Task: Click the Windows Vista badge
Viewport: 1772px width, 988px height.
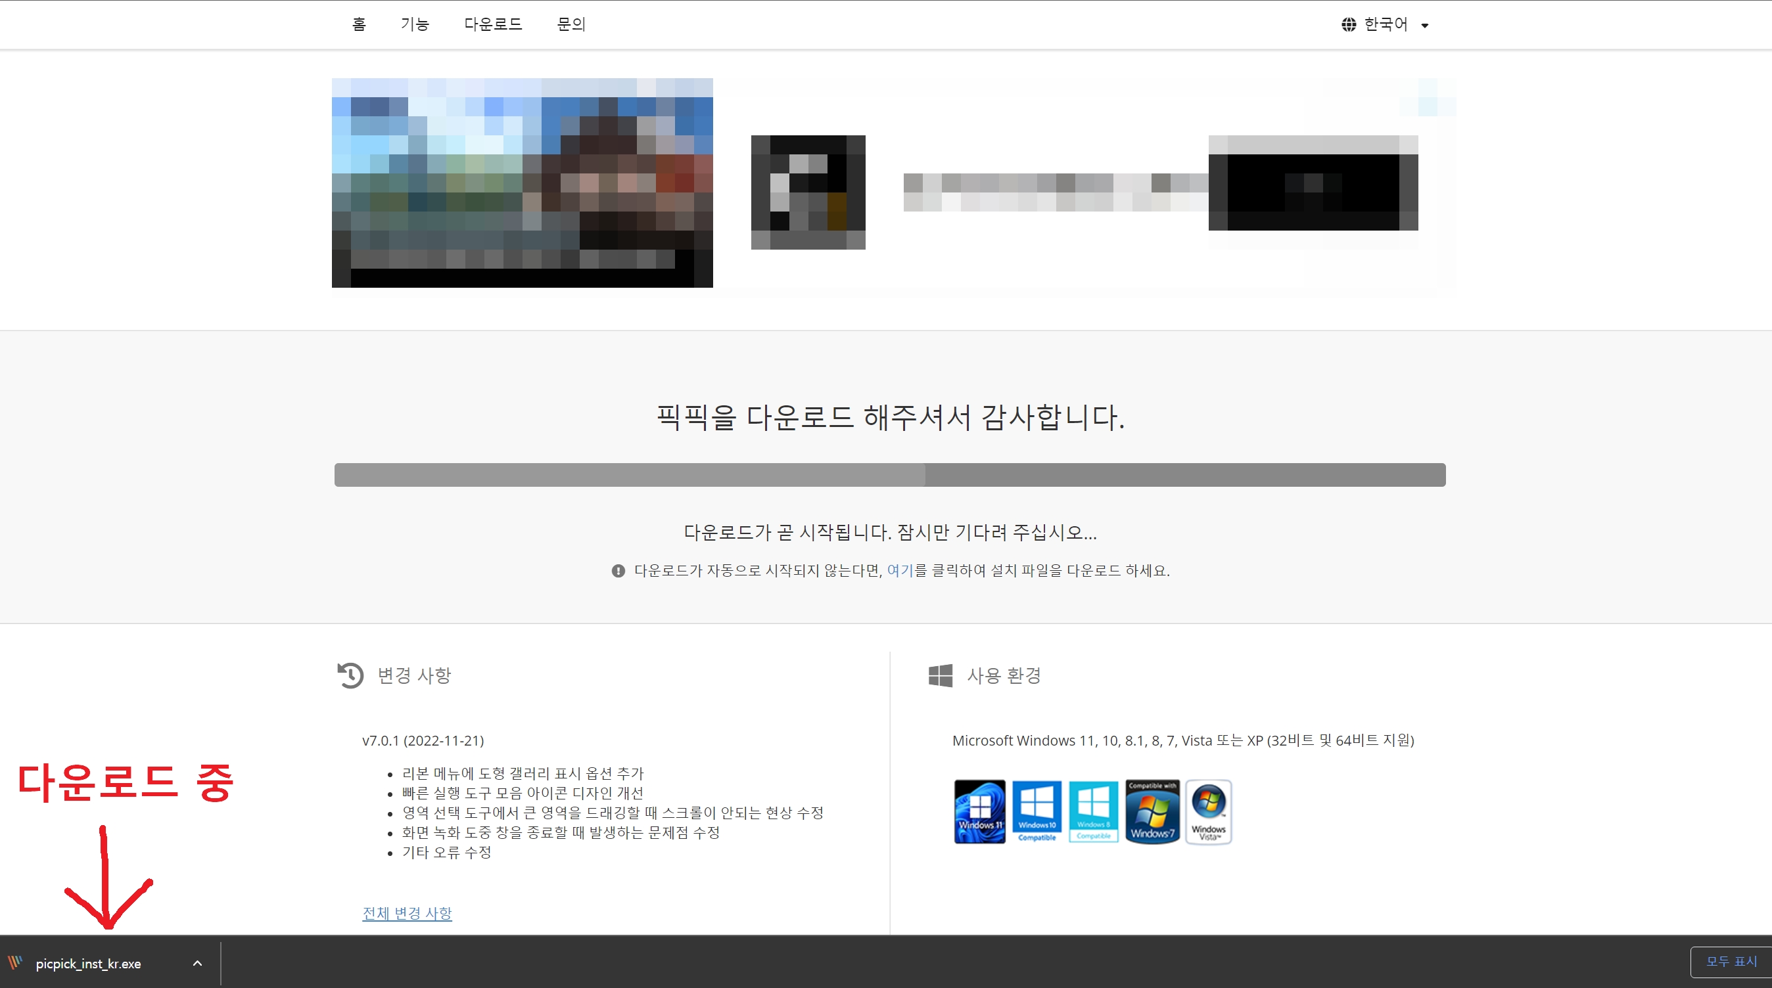Action: tap(1209, 811)
